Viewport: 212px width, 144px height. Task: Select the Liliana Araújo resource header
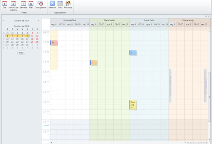tap(188, 20)
